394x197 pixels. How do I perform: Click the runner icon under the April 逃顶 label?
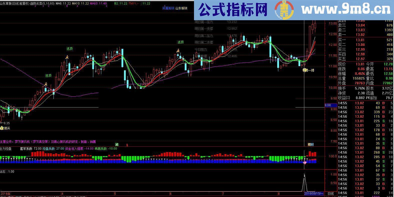point(67,57)
